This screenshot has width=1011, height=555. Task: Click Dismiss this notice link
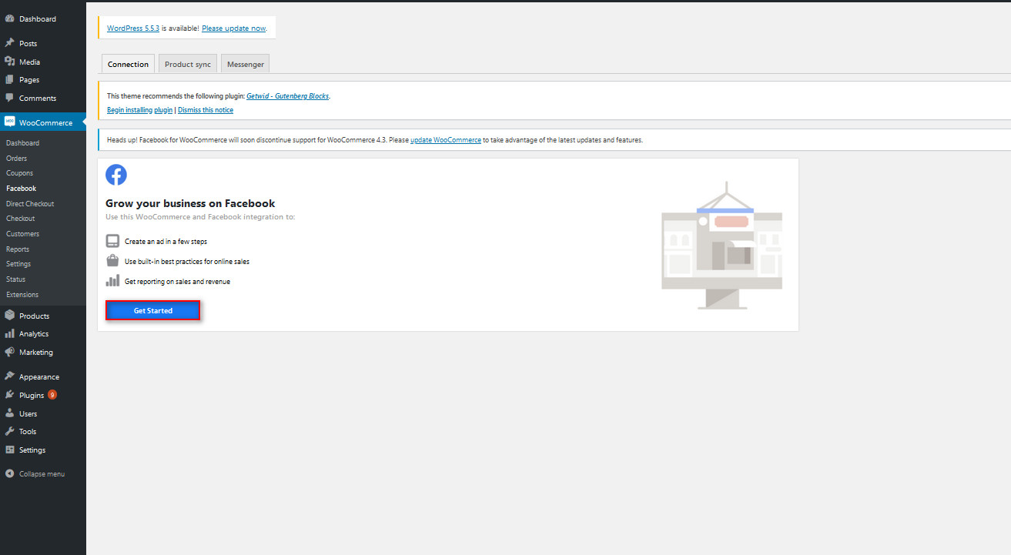coord(206,110)
